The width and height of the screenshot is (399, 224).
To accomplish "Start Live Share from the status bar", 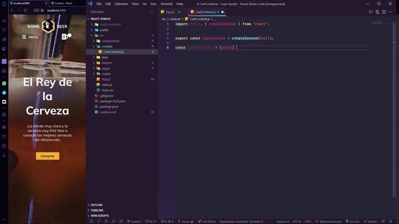I will coord(206,222).
